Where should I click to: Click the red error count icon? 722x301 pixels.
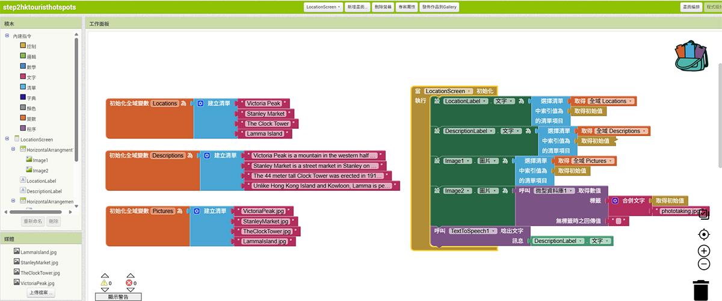(x=129, y=282)
